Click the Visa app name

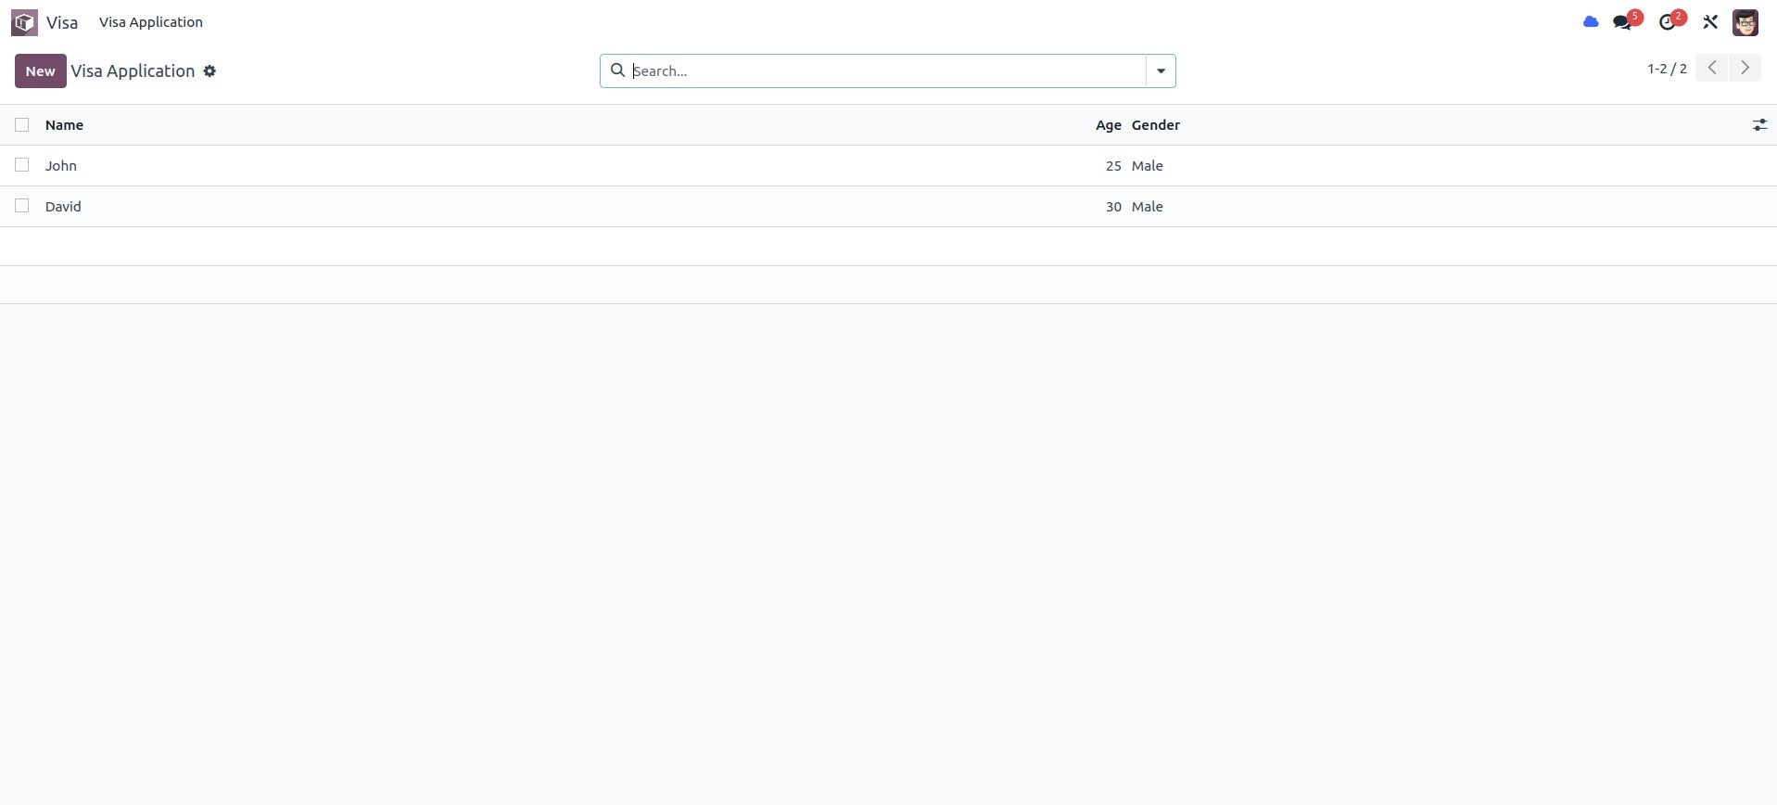click(62, 22)
